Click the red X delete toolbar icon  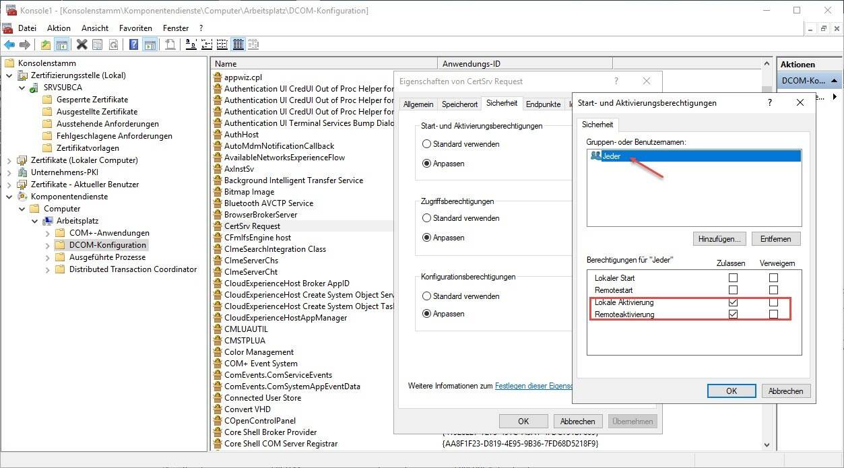point(82,45)
